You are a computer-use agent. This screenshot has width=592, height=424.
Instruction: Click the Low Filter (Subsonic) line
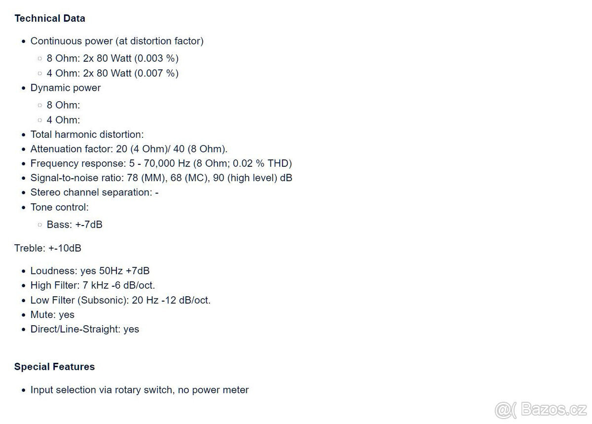pyautogui.click(x=120, y=300)
